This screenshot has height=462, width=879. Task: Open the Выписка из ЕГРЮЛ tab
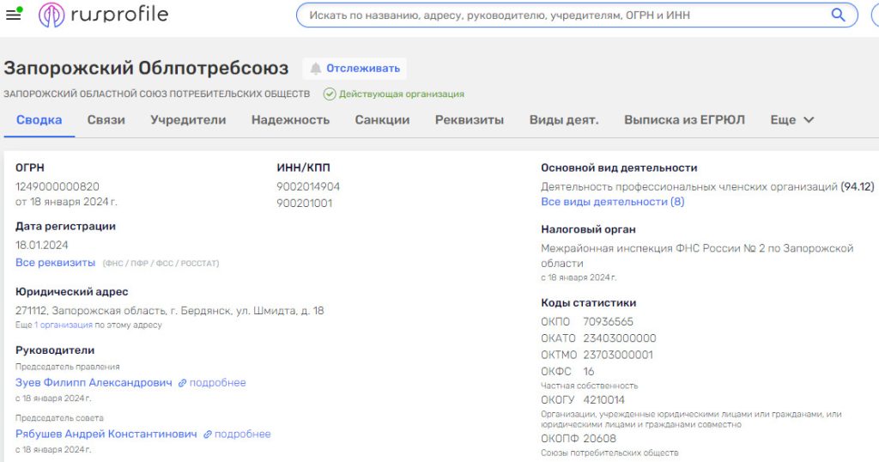coord(684,120)
